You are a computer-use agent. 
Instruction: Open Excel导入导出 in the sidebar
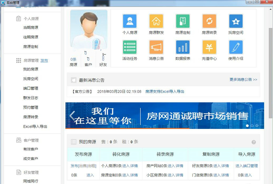coord(35,126)
